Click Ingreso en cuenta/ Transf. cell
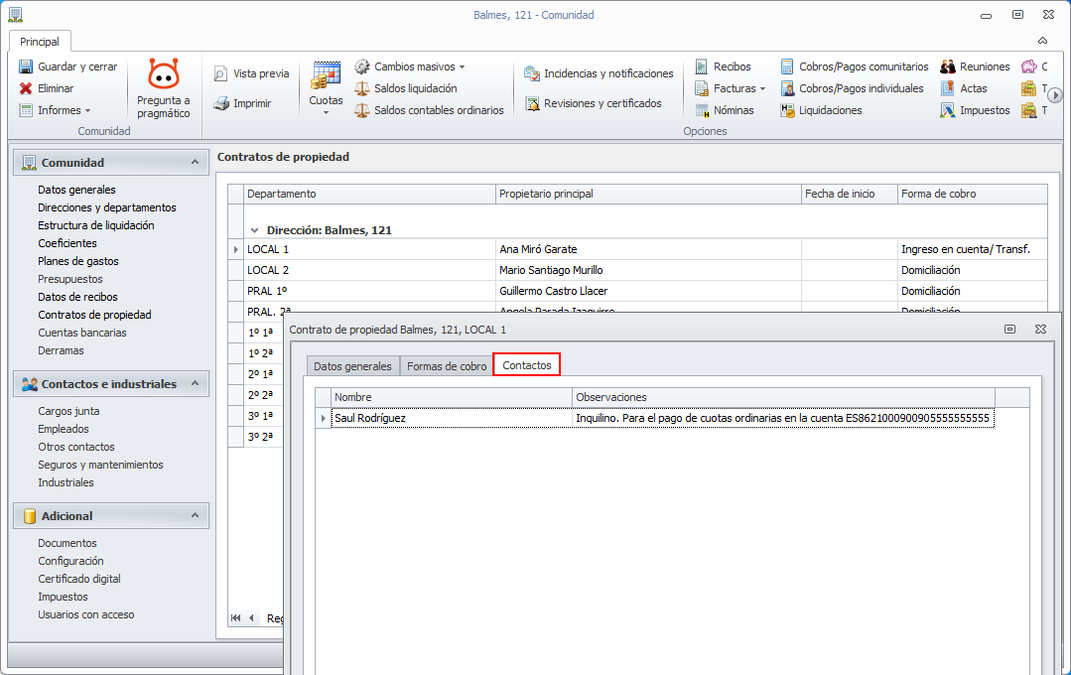 coord(972,249)
